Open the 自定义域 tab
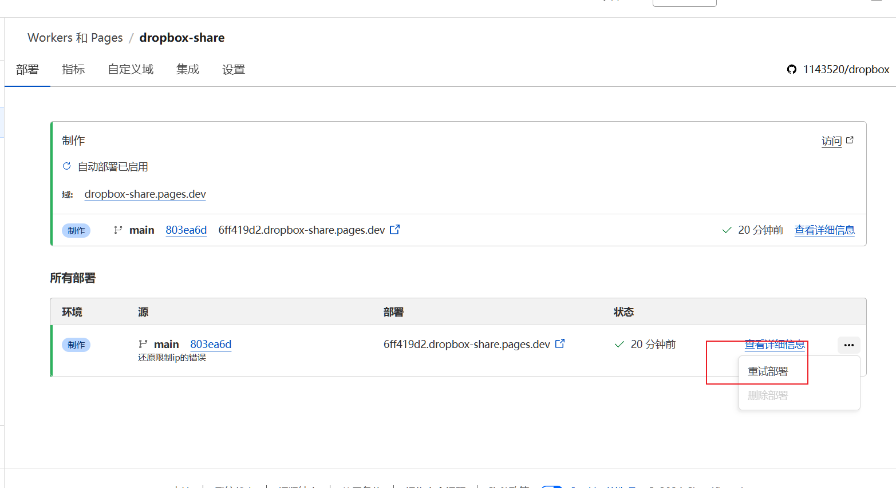The height and width of the screenshot is (488, 896). (x=131, y=70)
